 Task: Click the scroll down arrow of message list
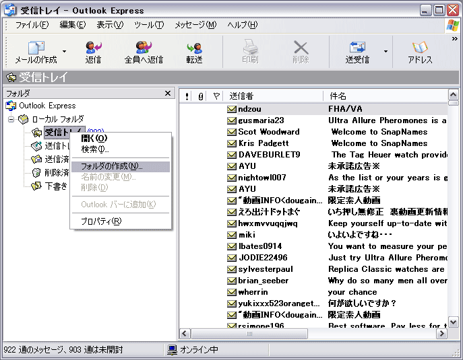454,322
